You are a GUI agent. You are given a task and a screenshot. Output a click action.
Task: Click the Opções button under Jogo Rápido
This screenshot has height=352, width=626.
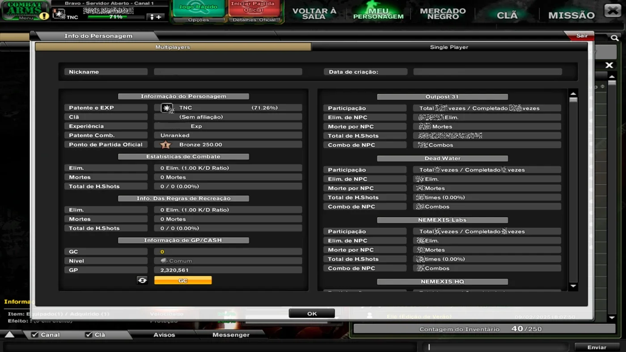tap(199, 20)
